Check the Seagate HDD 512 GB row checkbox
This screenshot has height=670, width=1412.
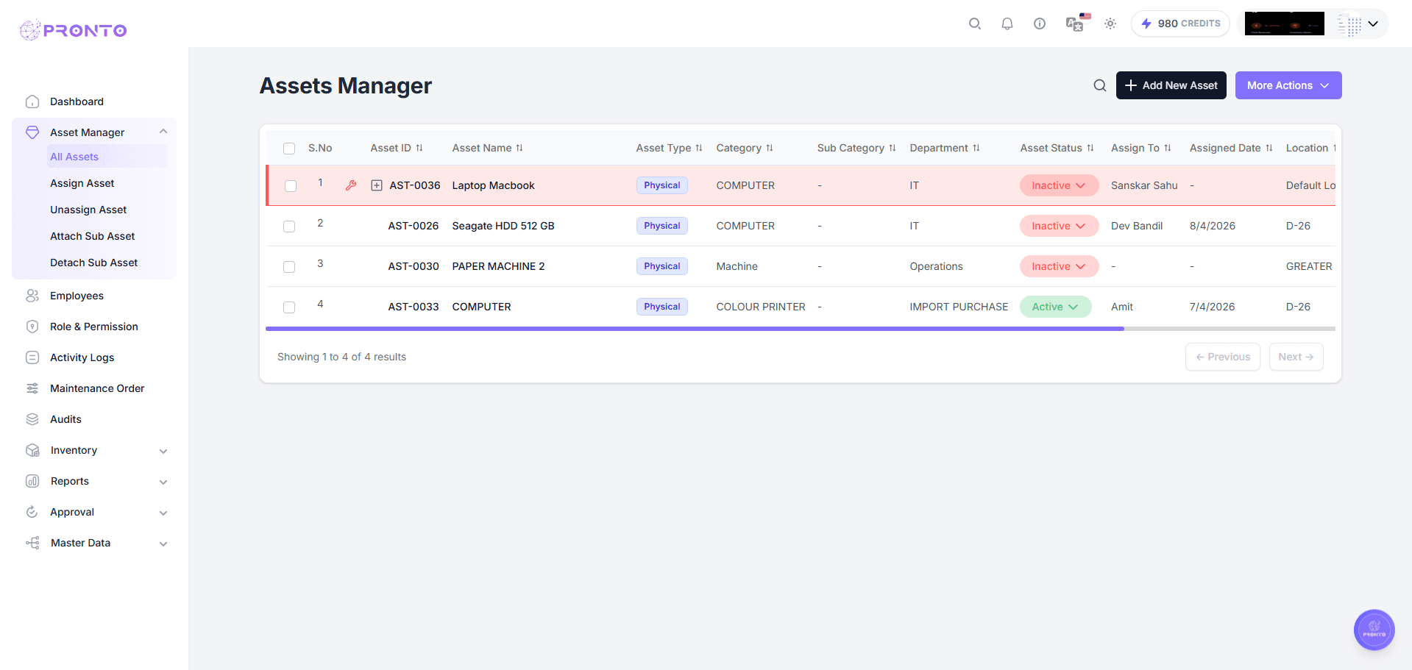click(288, 226)
